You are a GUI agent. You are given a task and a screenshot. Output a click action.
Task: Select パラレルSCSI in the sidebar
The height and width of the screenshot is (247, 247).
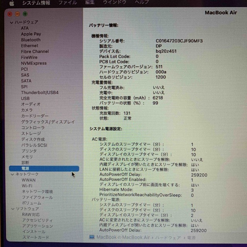[34, 145]
